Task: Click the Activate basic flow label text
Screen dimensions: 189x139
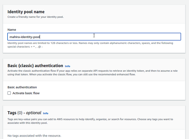Action: [x=26, y=93]
